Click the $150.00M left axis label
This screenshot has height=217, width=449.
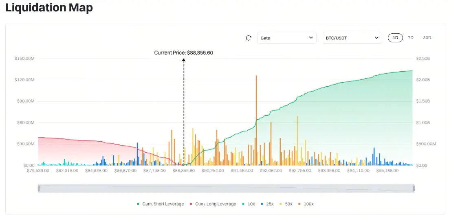tap(24, 59)
